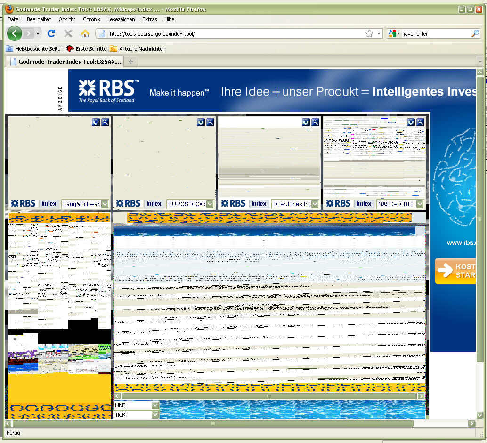Image resolution: width=487 pixels, height=443 pixels.
Task: Click the Index button under Dow Jones chart
Action: click(x=259, y=204)
